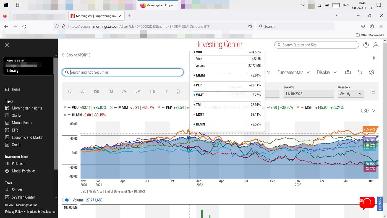
Task: Reload the page in Firefox
Action: click(24, 27)
